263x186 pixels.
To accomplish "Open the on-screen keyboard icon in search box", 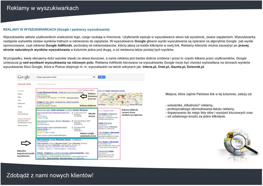I will click(x=94, y=77).
